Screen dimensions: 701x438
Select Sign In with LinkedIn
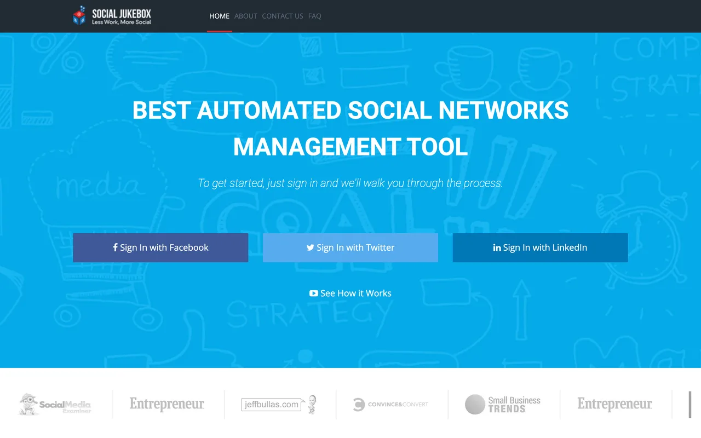tap(540, 247)
